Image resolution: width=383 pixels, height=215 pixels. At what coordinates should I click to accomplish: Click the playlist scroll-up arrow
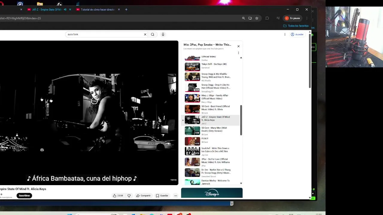pyautogui.click(x=241, y=58)
